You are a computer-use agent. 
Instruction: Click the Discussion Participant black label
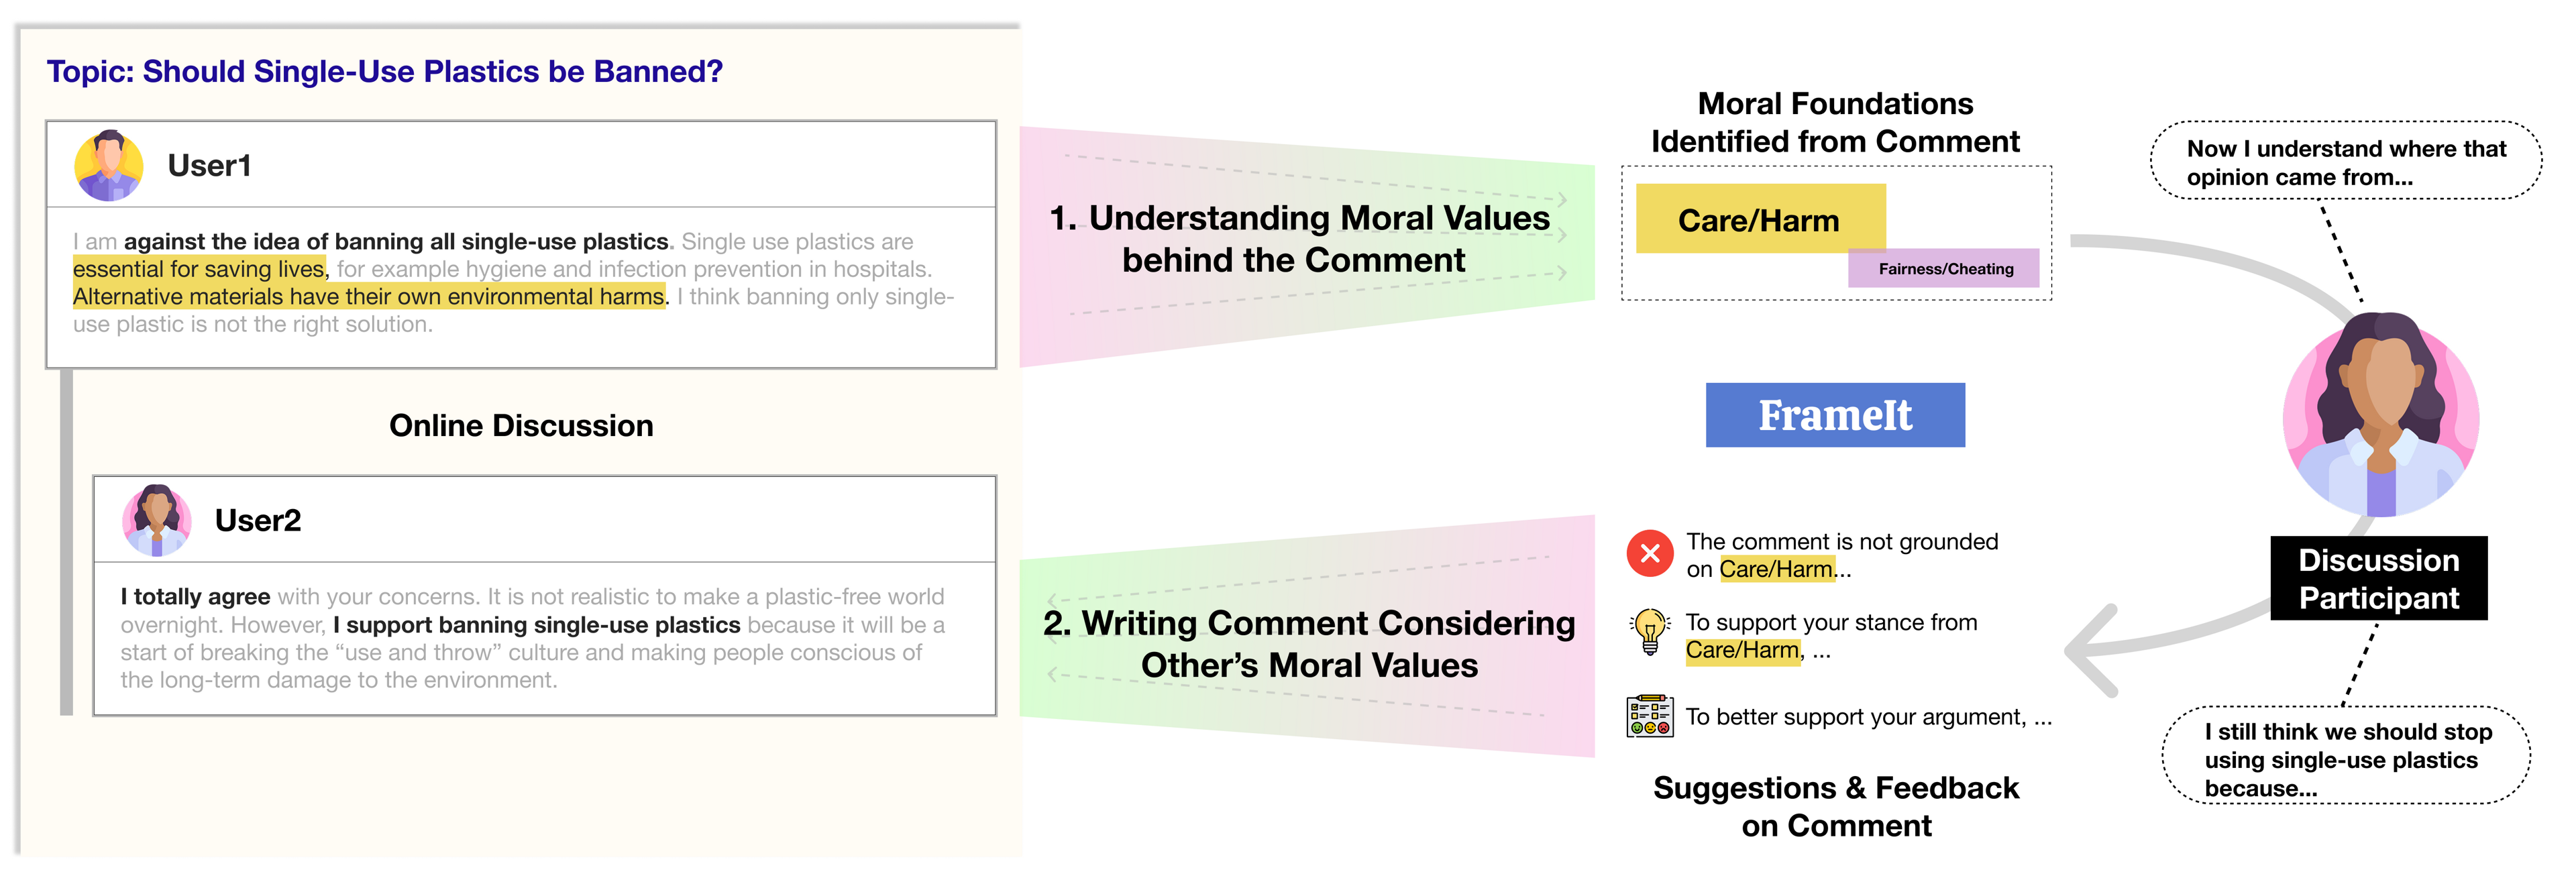[2378, 578]
